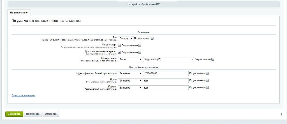The height and width of the screenshot is (124, 287).
Task: Toggle the Автостарт checkbox
Action: 119,45
